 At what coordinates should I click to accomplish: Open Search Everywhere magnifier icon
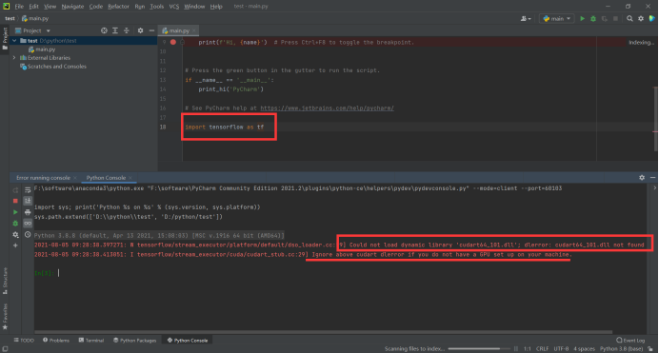pyautogui.click(x=629, y=18)
